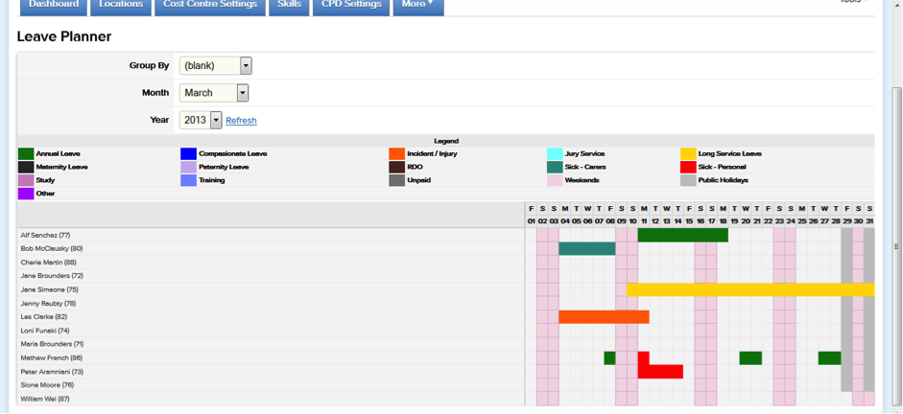This screenshot has height=414, width=903.
Task: Click the employee name Les Clarke (82)
Action: pyautogui.click(x=44, y=317)
